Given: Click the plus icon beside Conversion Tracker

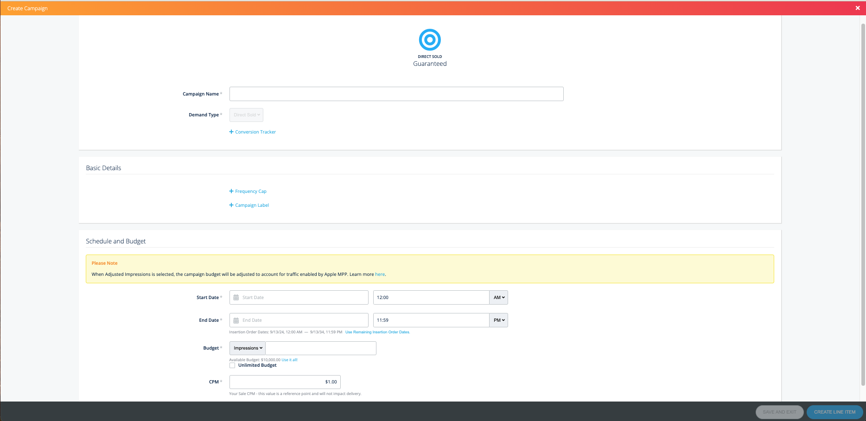Looking at the screenshot, I should [x=231, y=132].
